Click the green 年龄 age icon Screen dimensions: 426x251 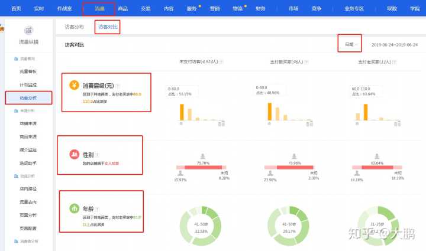75,208
